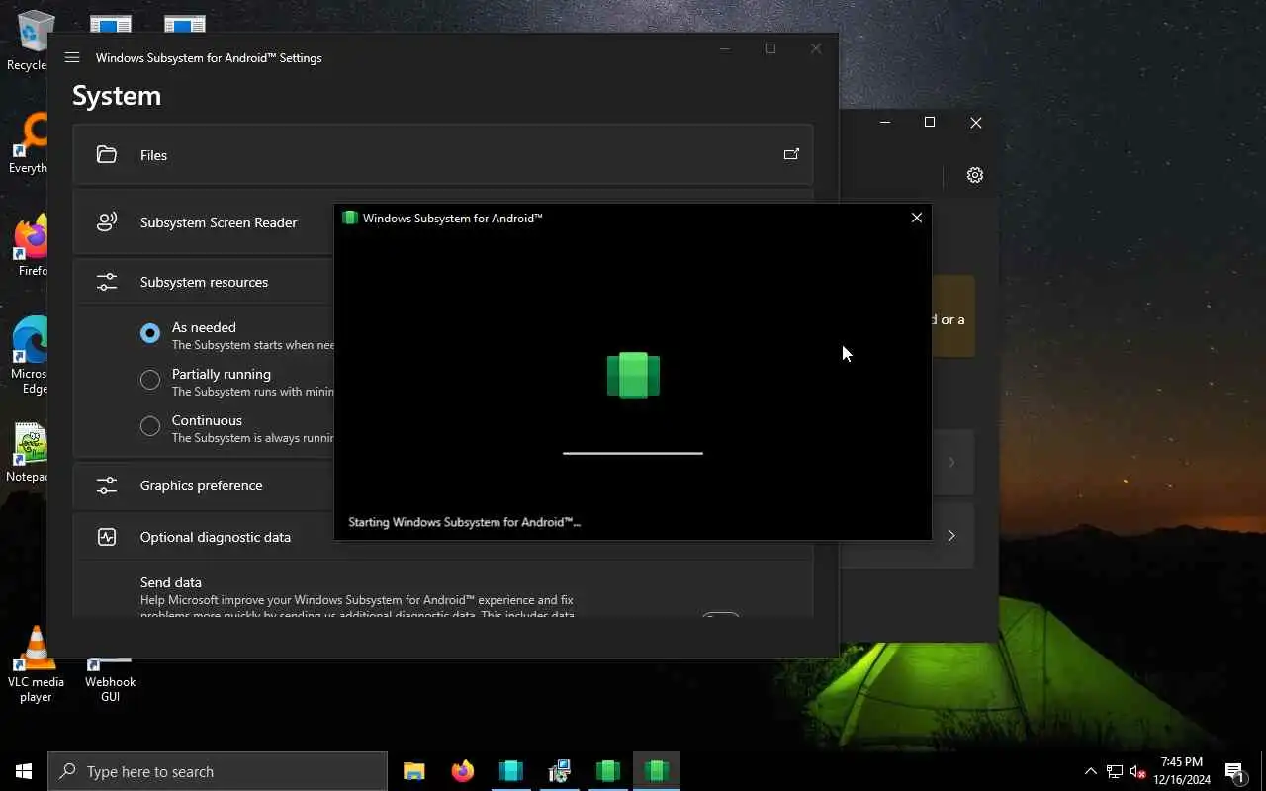The width and height of the screenshot is (1266, 791).
Task: Click the lower chevron arrow in background window
Action: (951, 535)
